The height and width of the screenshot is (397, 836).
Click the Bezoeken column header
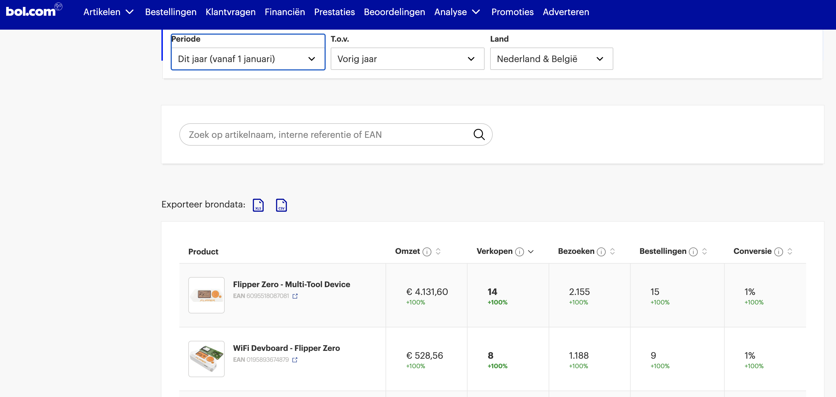point(576,251)
